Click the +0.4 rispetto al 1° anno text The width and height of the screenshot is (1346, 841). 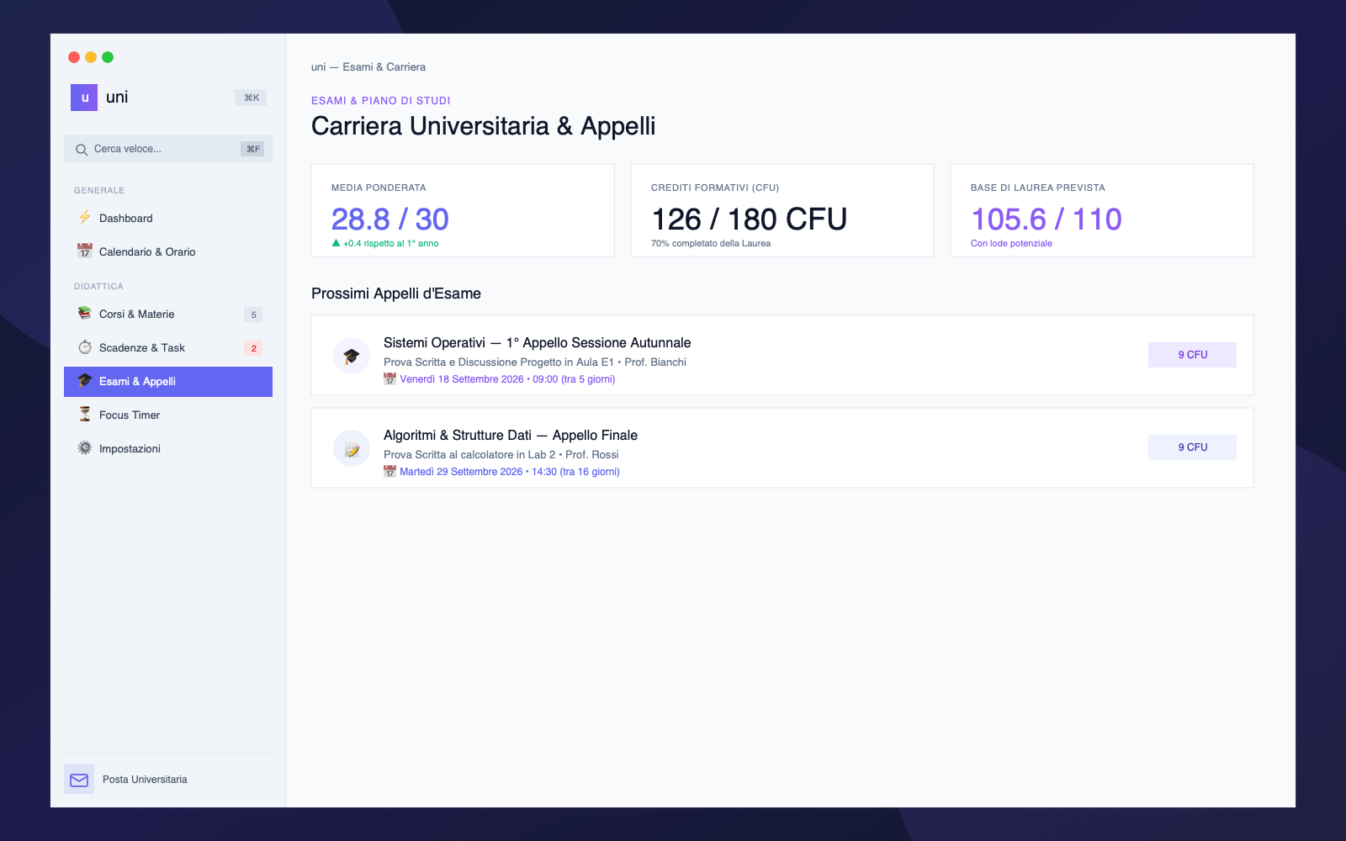(391, 244)
